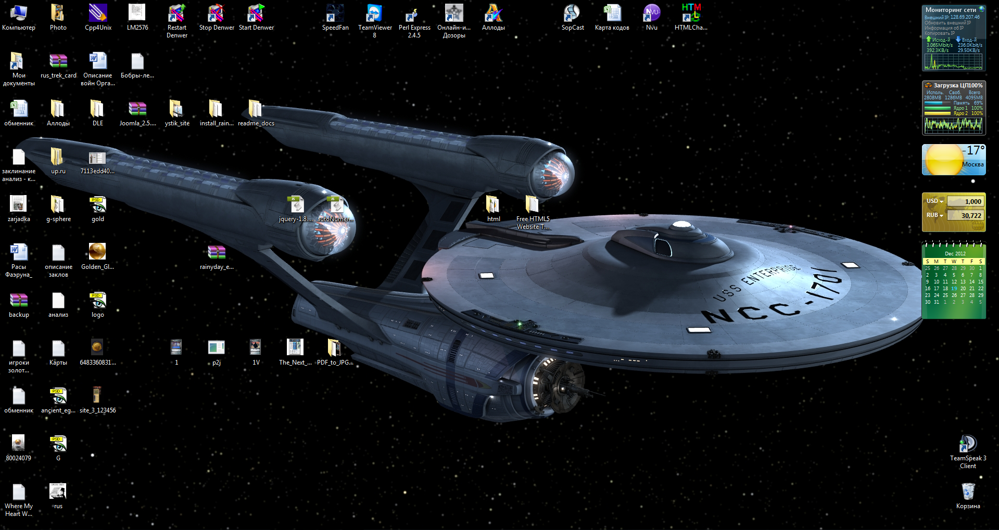Viewport: 999px width, 530px height.
Task: Select the Golden_Gl... image icon
Action: pyautogui.click(x=97, y=256)
